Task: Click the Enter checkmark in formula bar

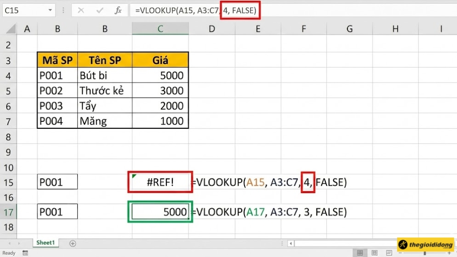Action: click(x=100, y=10)
